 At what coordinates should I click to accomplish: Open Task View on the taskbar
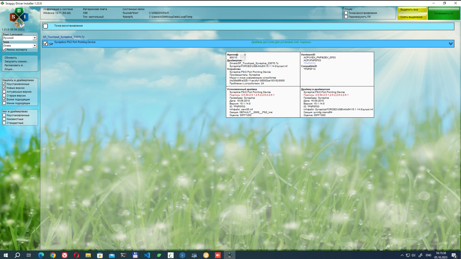(29, 255)
